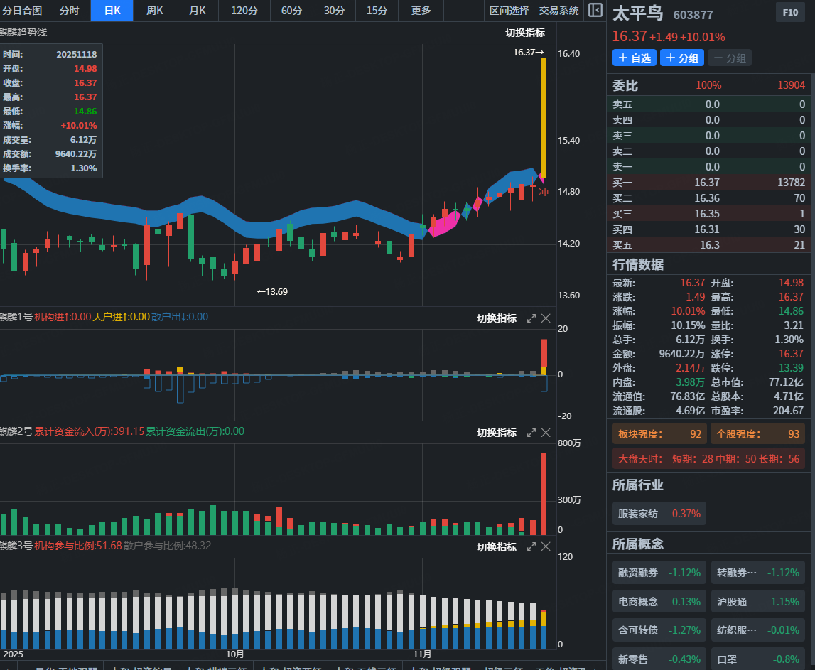Toggle the 交易系统 trading system overlay

point(559,11)
